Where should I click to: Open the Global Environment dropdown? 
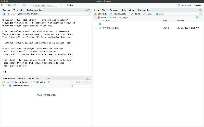point(20,86)
